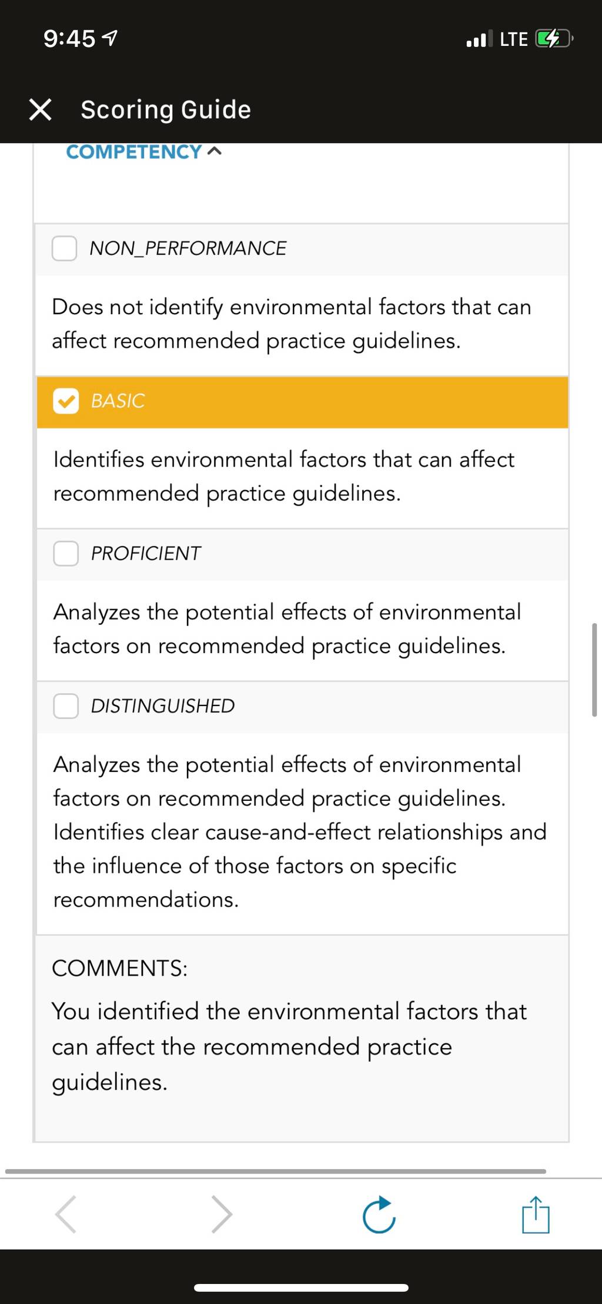Click the horizontal scroll progress bar

tap(276, 1172)
